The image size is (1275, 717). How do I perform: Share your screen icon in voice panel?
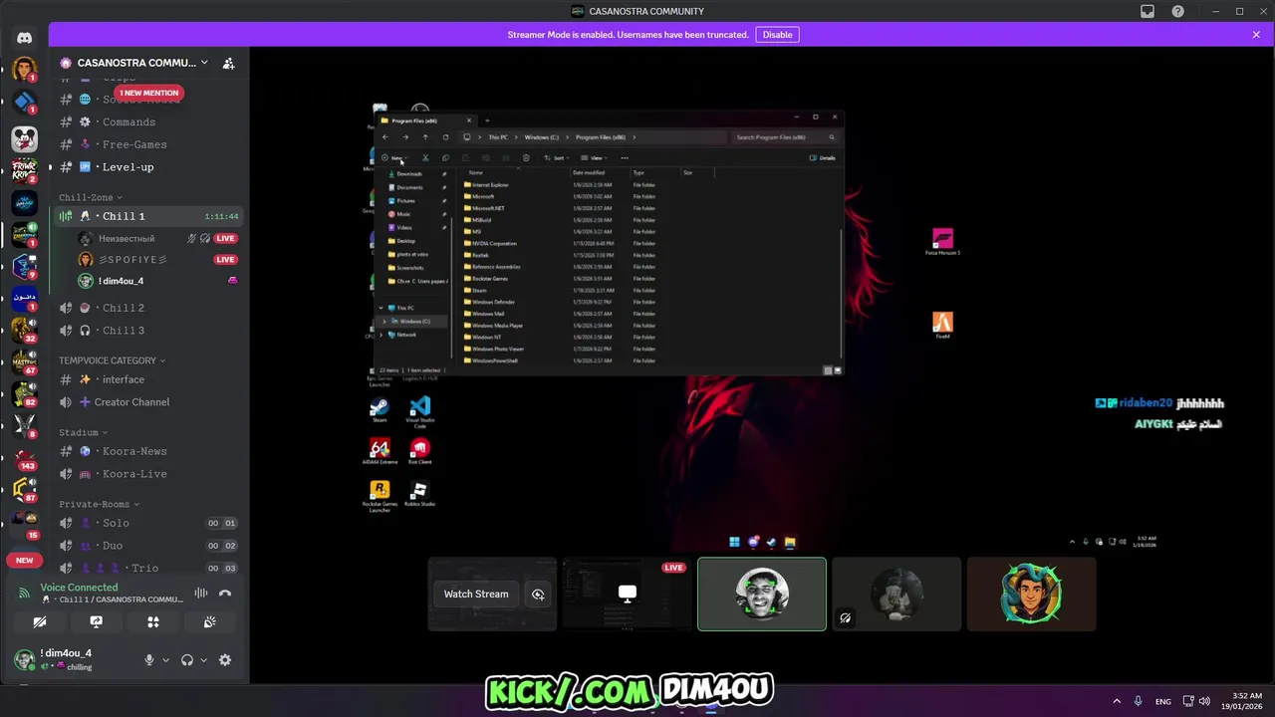pyautogui.click(x=96, y=621)
